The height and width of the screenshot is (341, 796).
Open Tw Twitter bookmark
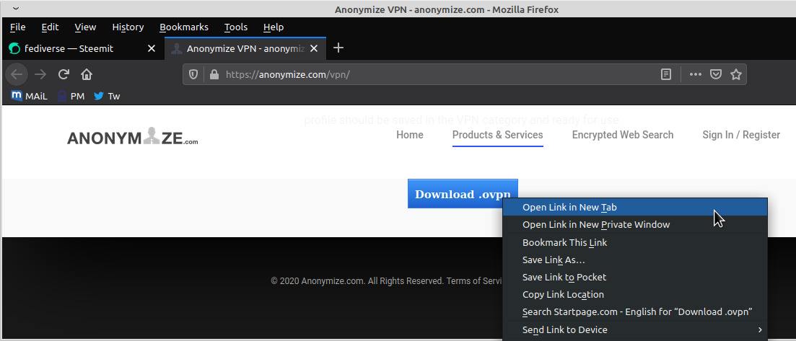pos(107,96)
